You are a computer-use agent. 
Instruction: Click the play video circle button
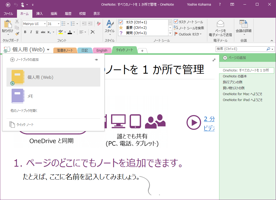point(194,122)
